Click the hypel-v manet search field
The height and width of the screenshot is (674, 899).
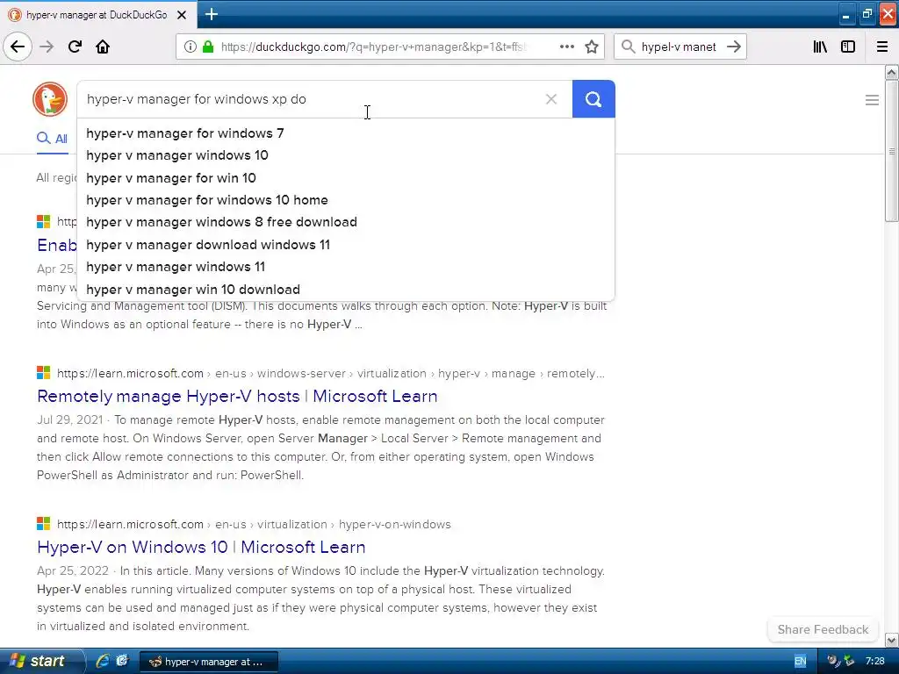(679, 47)
